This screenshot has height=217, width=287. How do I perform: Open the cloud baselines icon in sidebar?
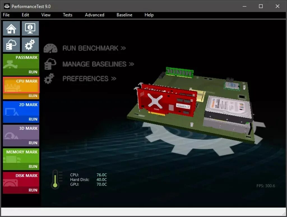11,45
